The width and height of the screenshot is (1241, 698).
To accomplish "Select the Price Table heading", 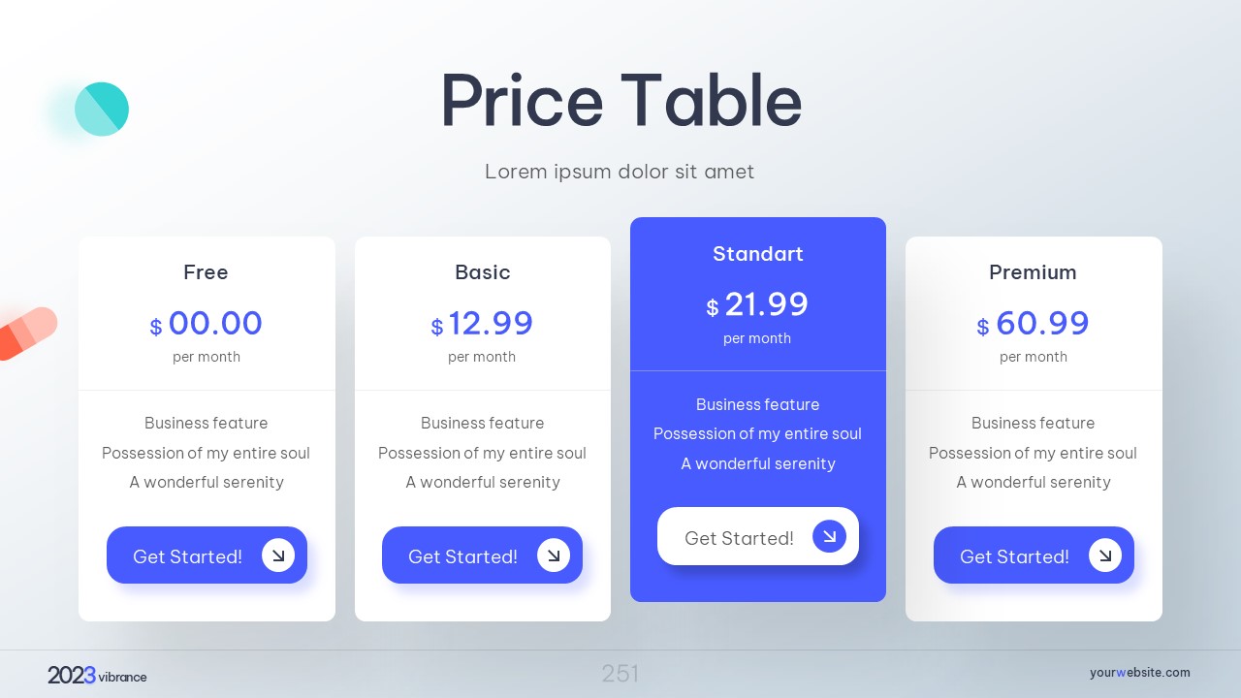I will 620,101.
